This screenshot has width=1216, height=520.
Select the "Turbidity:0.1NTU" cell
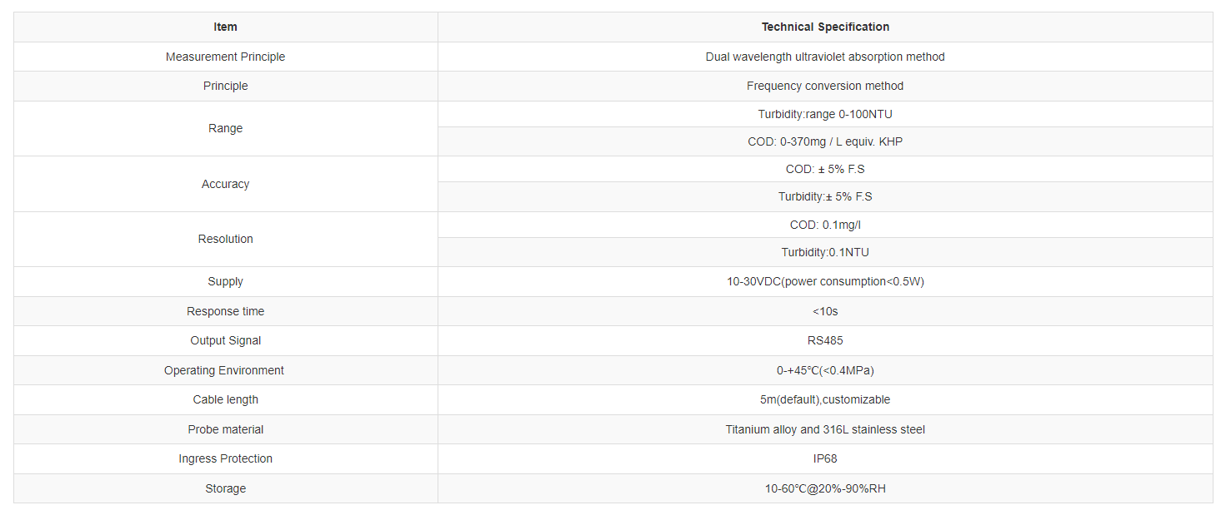point(825,252)
